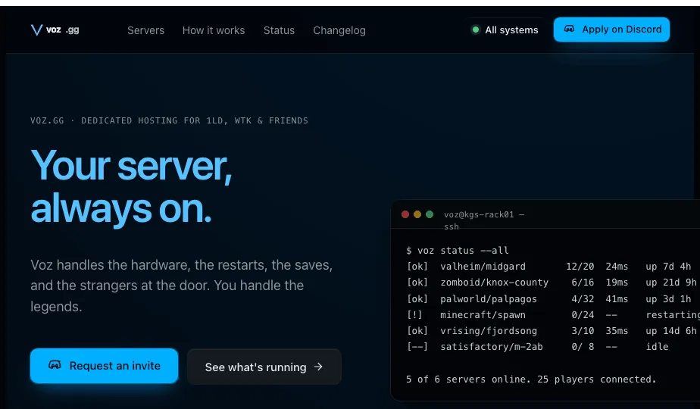This screenshot has width=700, height=409.
Task: Click the See what's running button
Action: 264,367
